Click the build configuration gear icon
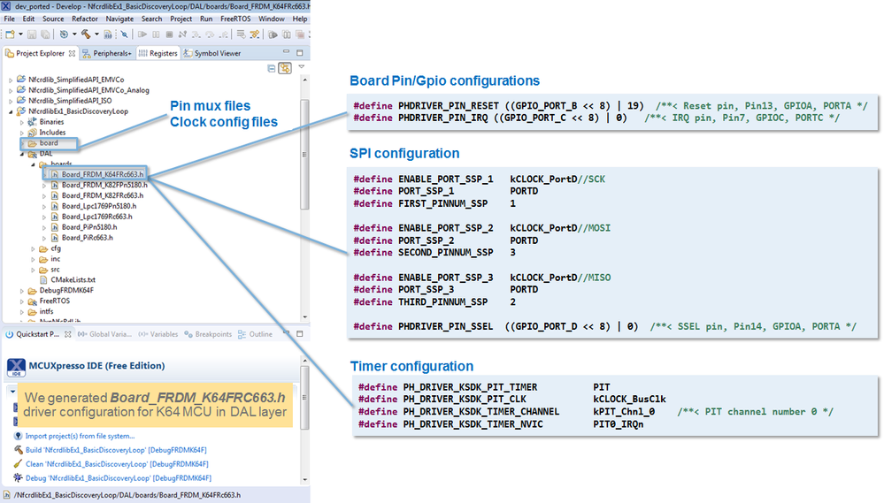Viewport: 884px width, 503px height. click(64, 34)
